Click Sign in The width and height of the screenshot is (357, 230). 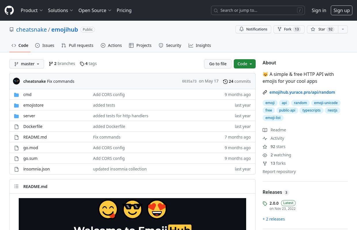coord(319,10)
